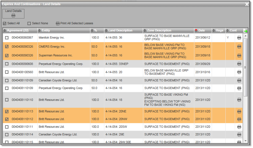The height and width of the screenshot is (148, 253).
Task: Tick checkbox for agreement 0040408100560
Action: pyautogui.click(x=7, y=72)
